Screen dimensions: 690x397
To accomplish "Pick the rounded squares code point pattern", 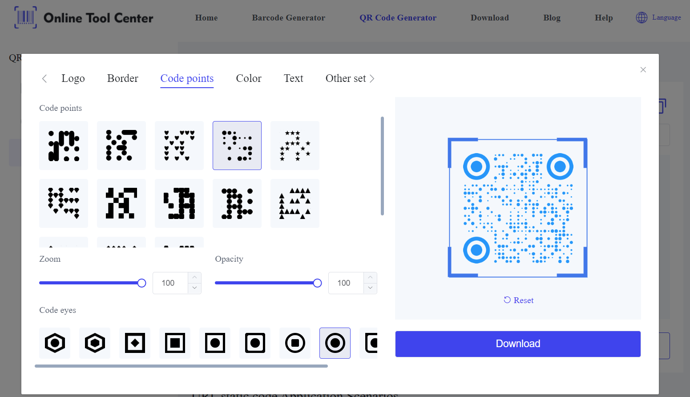I will click(179, 203).
